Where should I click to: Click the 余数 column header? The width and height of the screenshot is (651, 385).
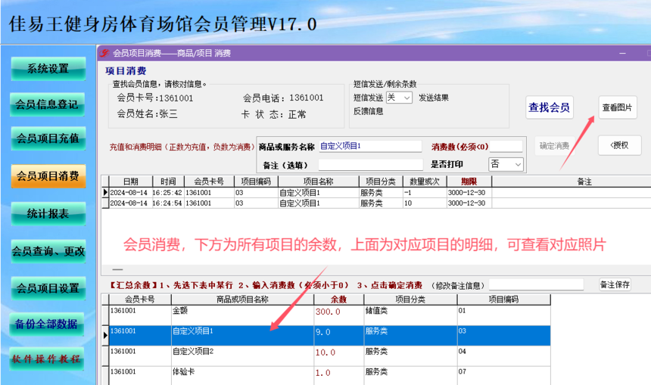pyautogui.click(x=338, y=299)
